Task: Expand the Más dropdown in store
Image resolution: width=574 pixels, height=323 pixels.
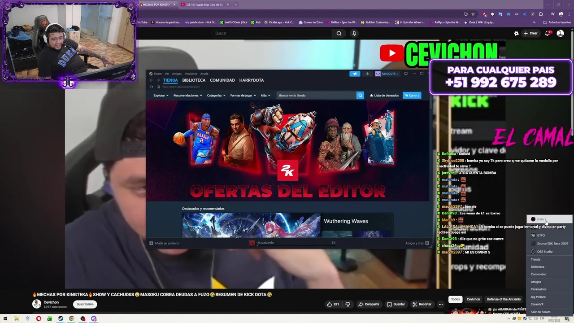Action: pos(265,96)
